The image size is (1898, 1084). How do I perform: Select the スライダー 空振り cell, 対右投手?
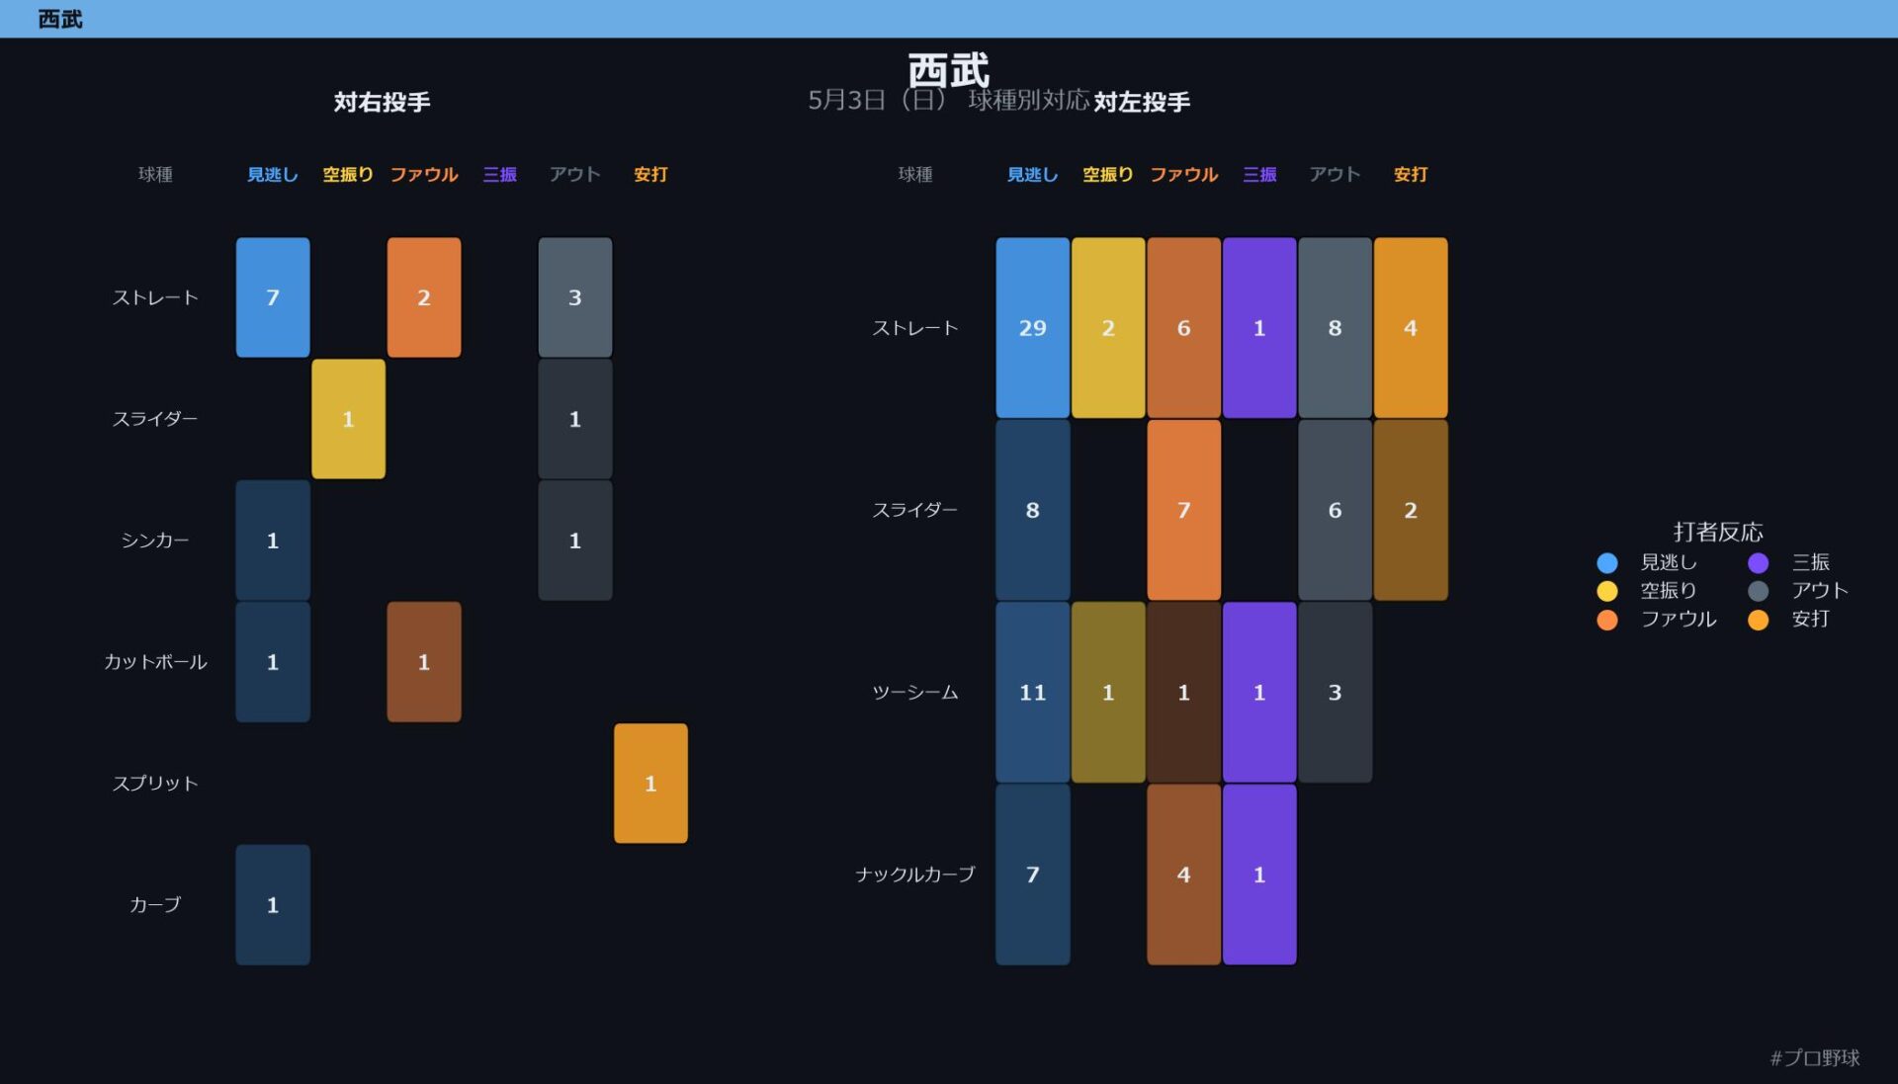[348, 419]
